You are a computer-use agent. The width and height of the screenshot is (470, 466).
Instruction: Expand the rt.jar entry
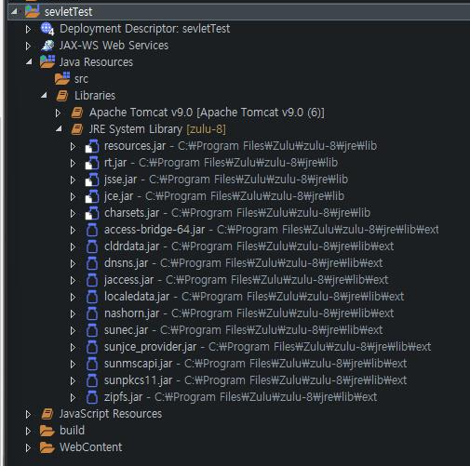[73, 163]
